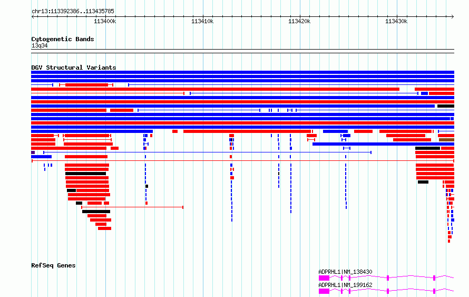The image size is (469, 297).
Task: Open the ADPRHL1|NM_199162 gene label
Action: [345, 285]
